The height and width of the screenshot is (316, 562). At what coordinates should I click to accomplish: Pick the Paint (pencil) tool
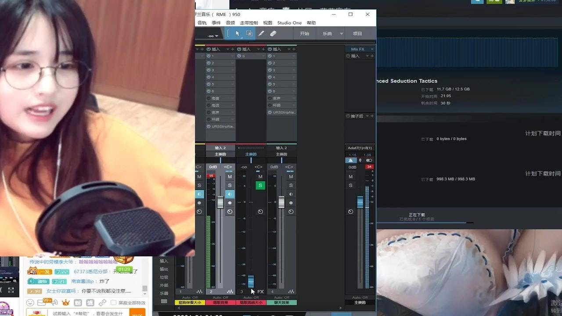click(261, 33)
